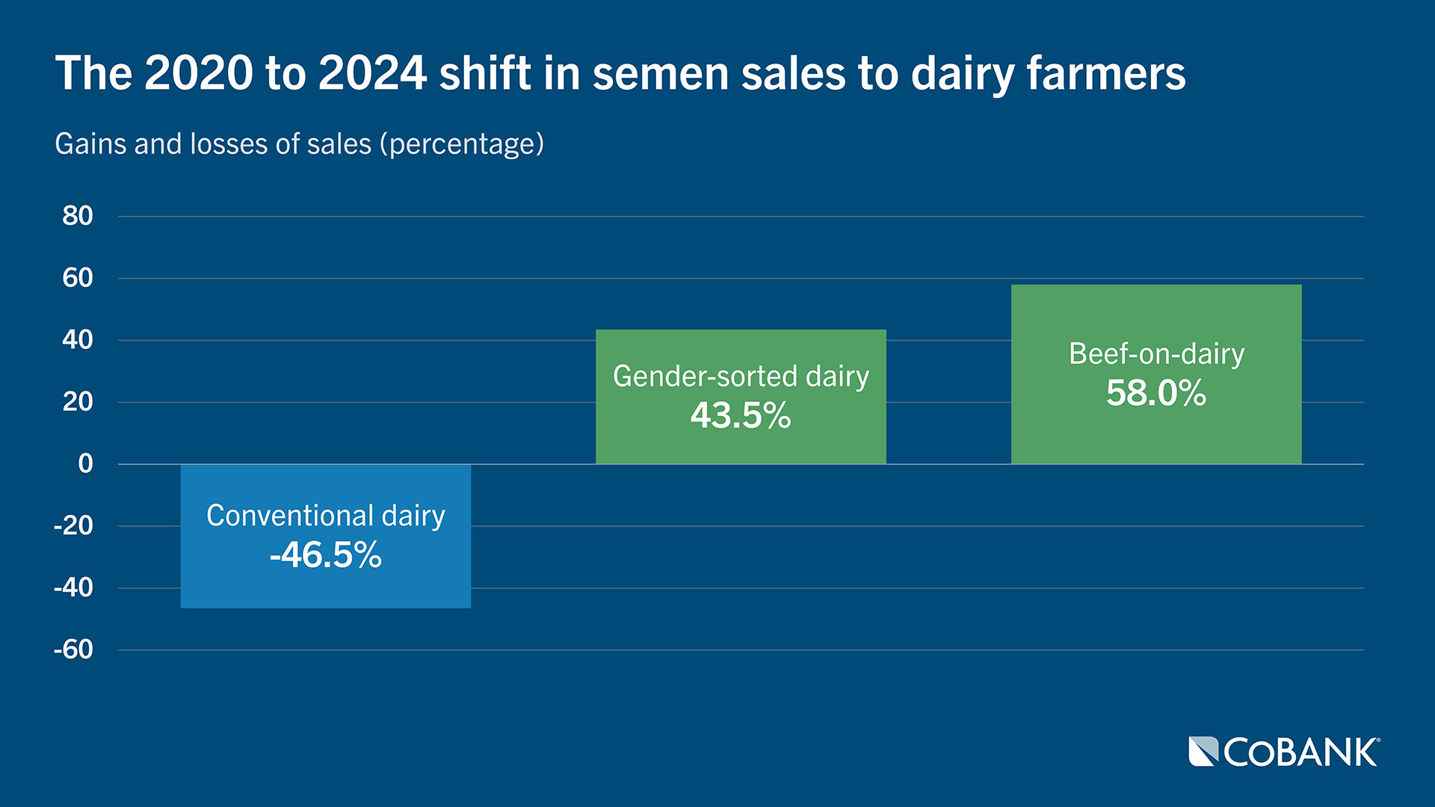The height and width of the screenshot is (807, 1435).
Task: Select the -40 axis tick label
Action: click(73, 588)
